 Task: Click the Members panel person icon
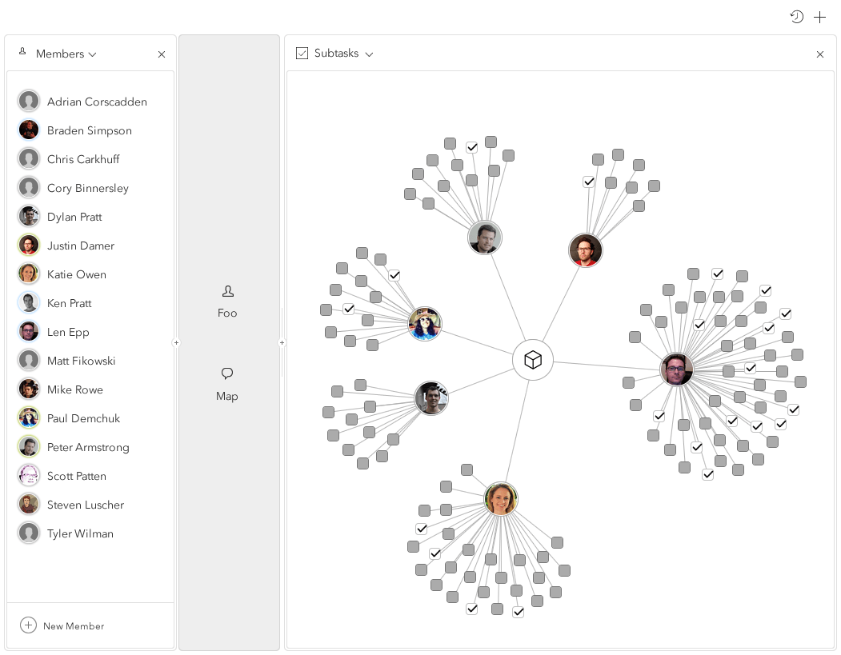click(x=22, y=52)
